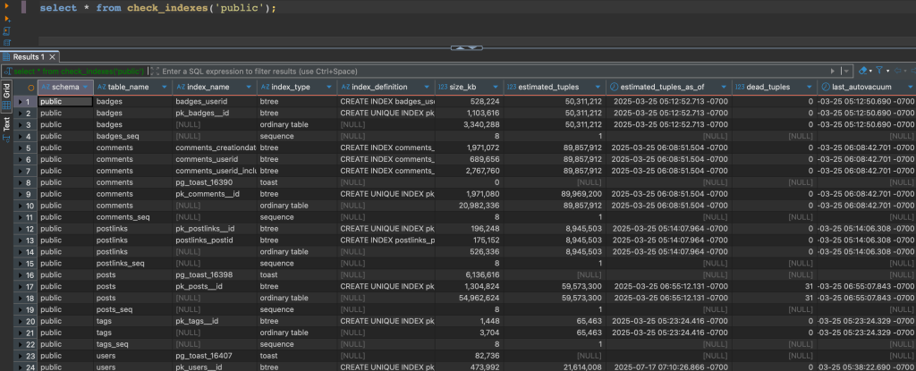916x371 pixels.
Task: Switch to the Results 1 tab
Action: tap(29, 57)
